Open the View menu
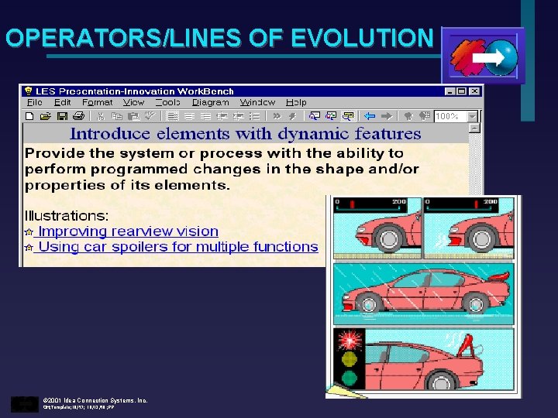Screen dimensions: 558x418 pyautogui.click(x=133, y=102)
